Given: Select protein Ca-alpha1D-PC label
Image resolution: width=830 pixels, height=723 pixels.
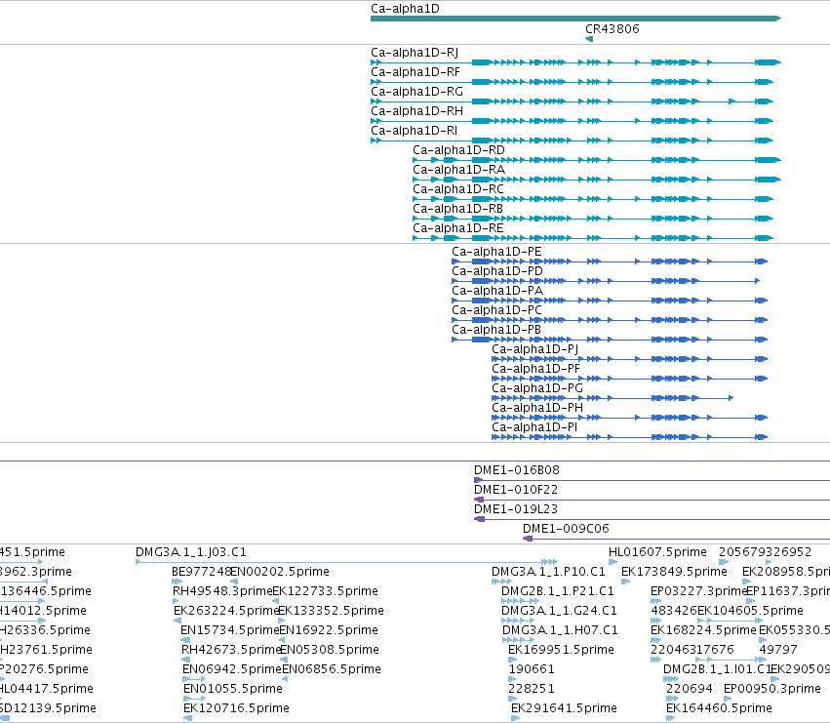Looking at the screenshot, I should coord(496,311).
